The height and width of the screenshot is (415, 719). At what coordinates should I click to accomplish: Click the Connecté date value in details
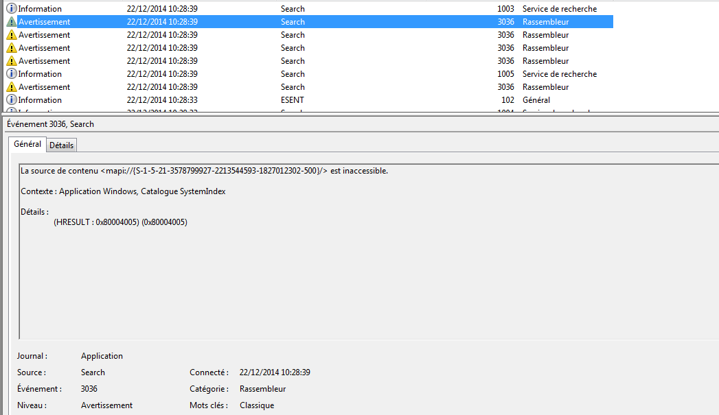tap(275, 372)
